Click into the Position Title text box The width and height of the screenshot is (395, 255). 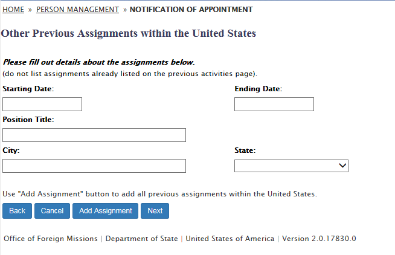tap(94, 135)
